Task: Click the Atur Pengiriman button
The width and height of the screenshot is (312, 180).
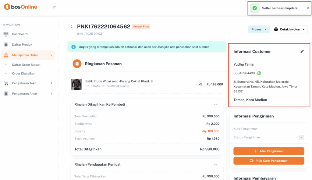Action: pyautogui.click(x=269, y=151)
